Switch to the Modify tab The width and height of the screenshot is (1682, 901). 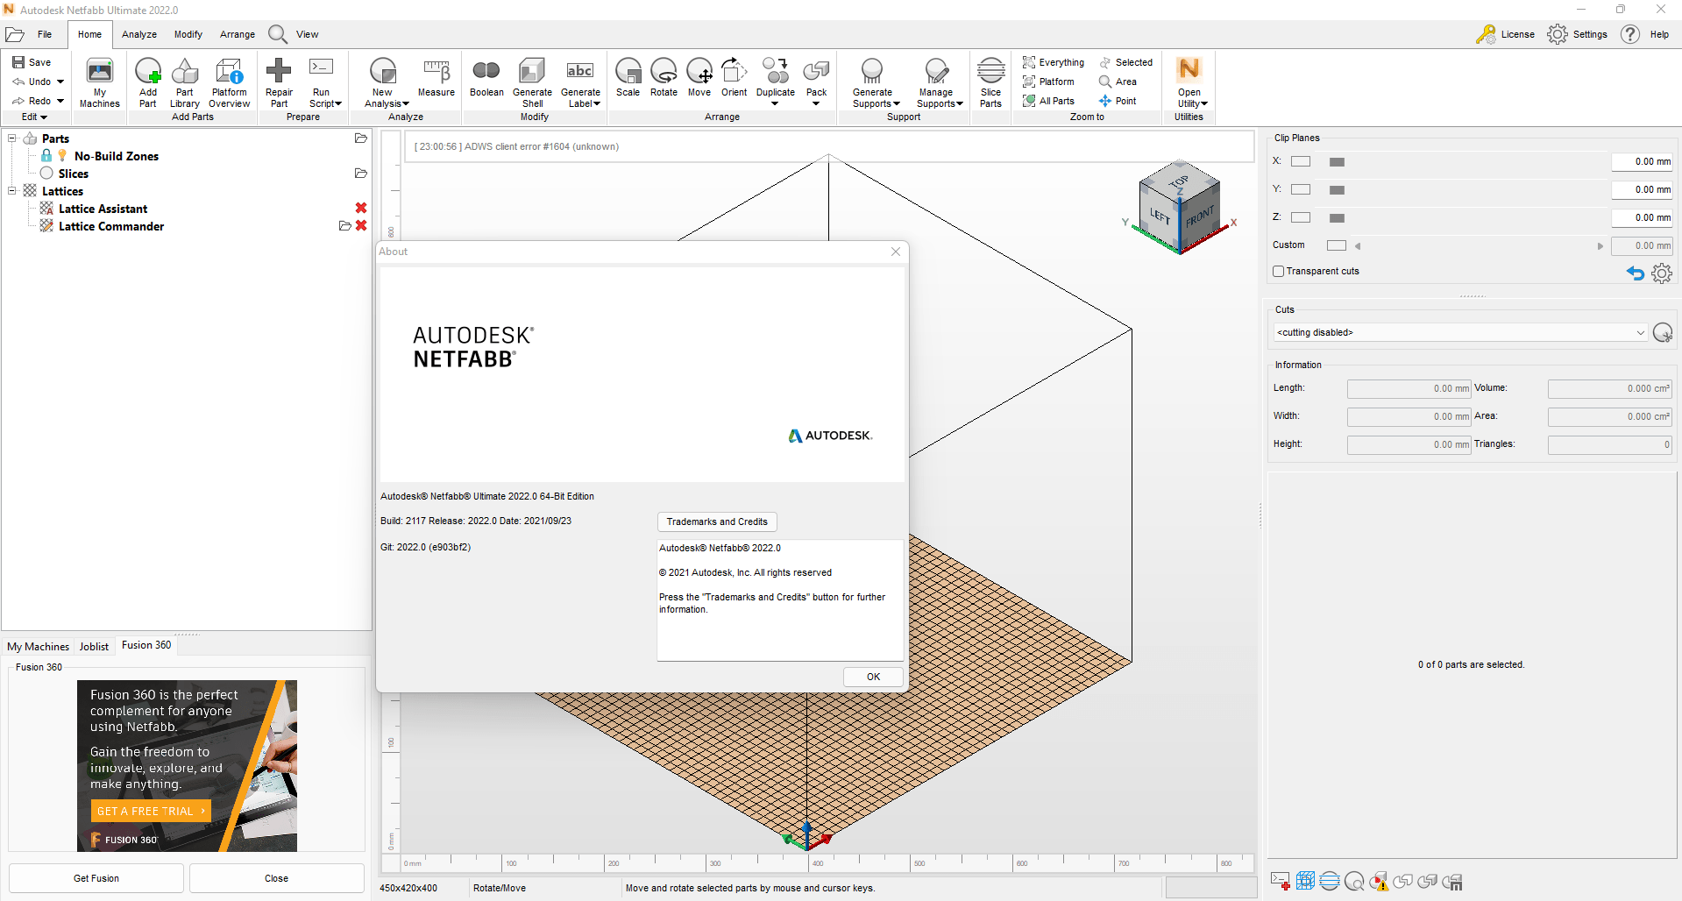point(188,34)
